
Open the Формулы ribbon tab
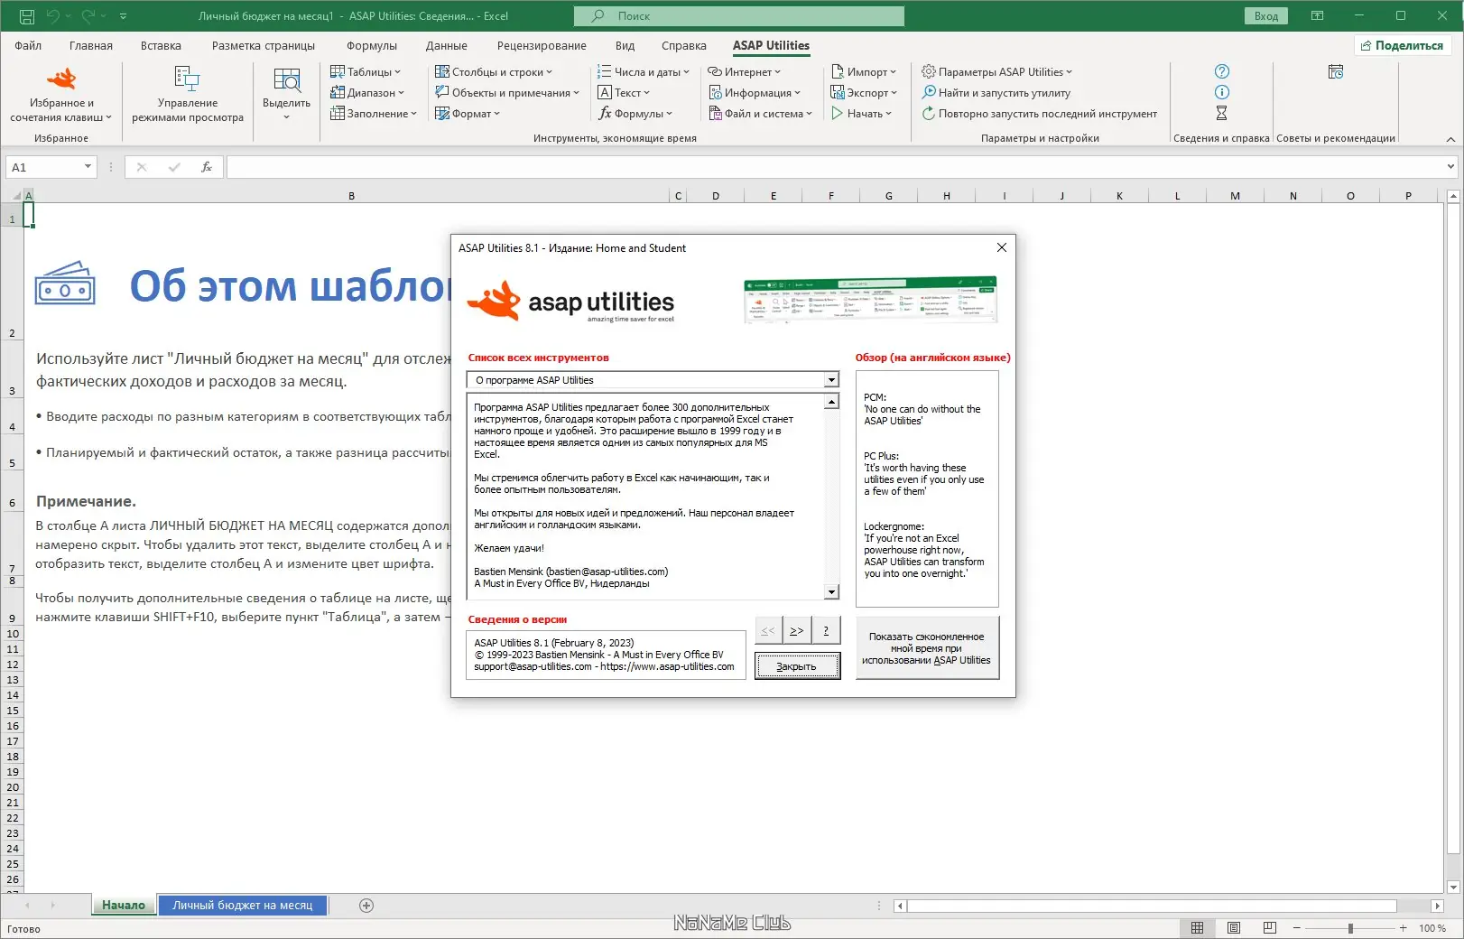coord(372,46)
